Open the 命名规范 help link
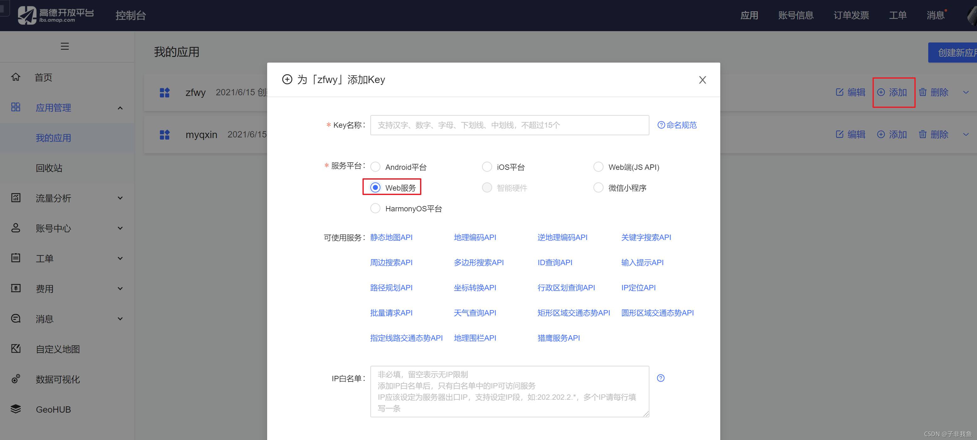The width and height of the screenshot is (977, 440). coord(677,125)
